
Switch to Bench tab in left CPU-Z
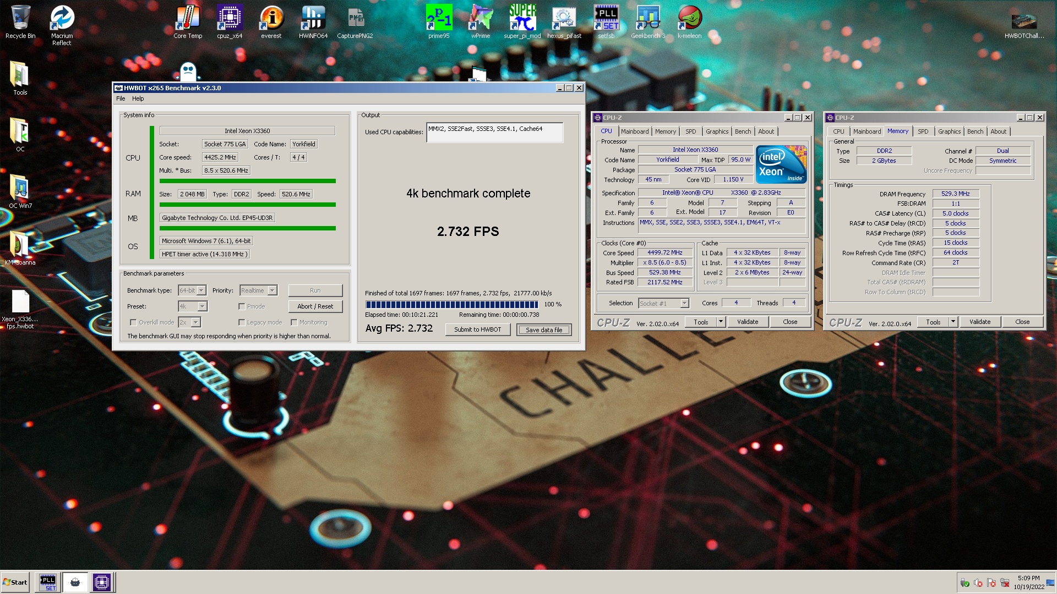point(743,131)
